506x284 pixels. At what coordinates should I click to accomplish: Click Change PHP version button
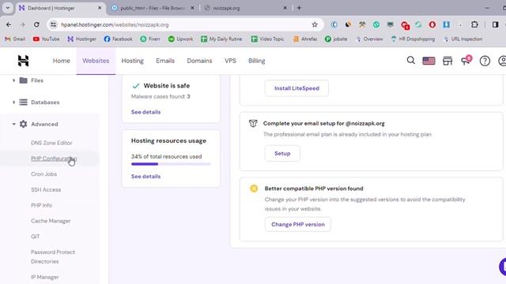298,224
